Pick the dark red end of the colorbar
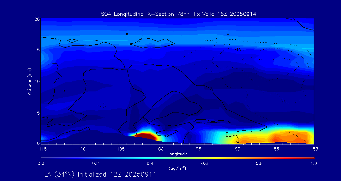Viewport: 341px width, 181px height. click(313, 158)
